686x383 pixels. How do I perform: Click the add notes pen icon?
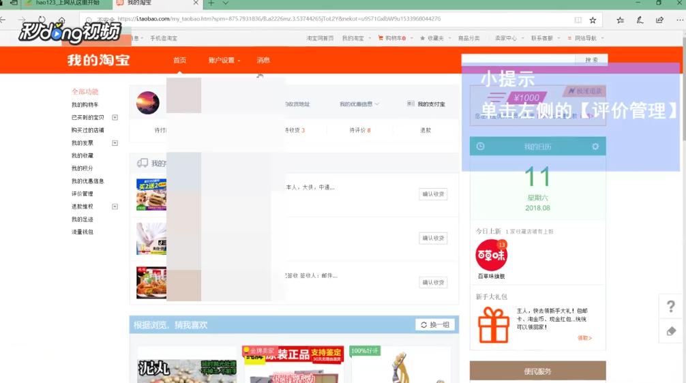pyautogui.click(x=640, y=20)
